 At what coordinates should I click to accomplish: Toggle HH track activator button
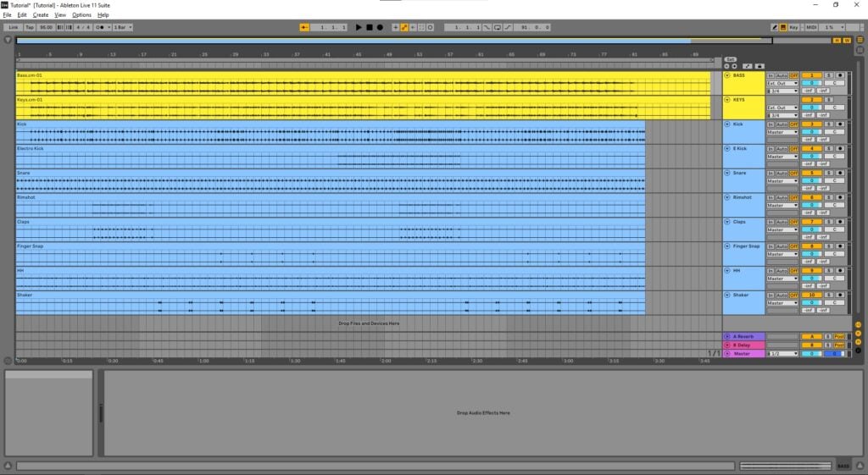click(x=811, y=271)
